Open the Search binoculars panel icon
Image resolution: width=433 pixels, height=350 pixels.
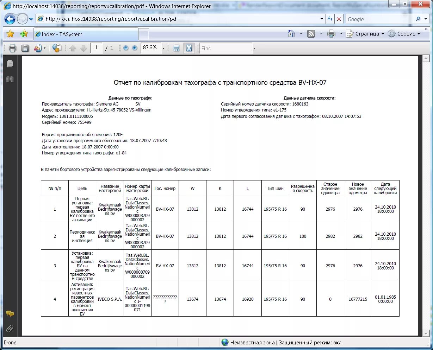(x=10, y=79)
